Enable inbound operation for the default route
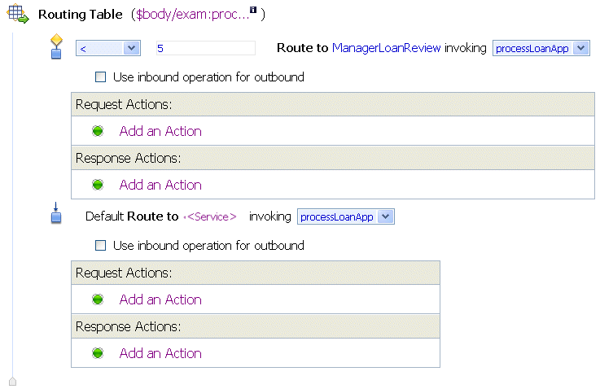The width and height of the screenshot is (600, 389). click(101, 245)
